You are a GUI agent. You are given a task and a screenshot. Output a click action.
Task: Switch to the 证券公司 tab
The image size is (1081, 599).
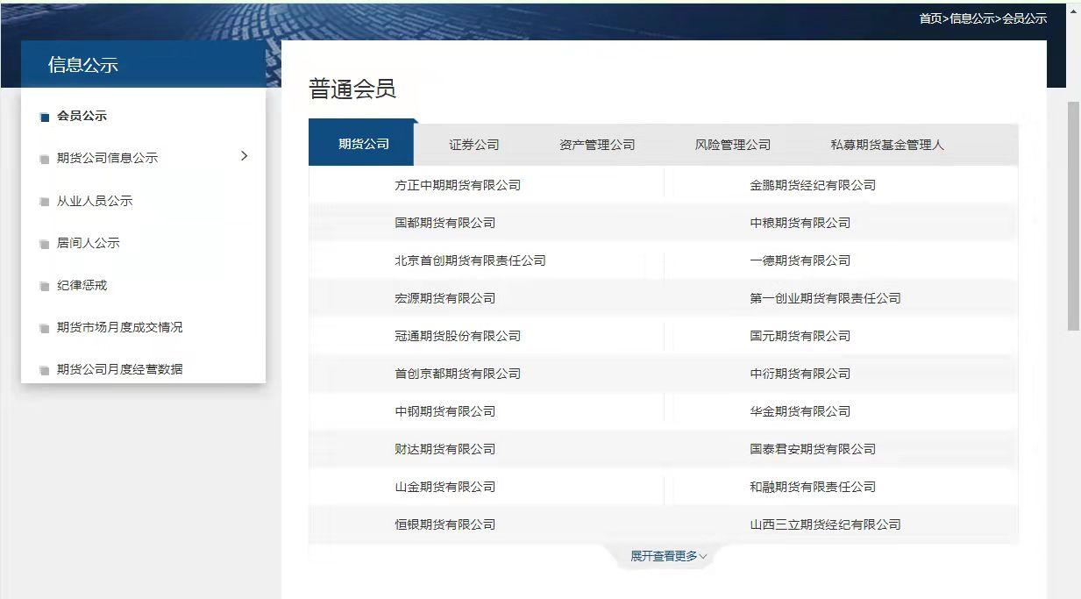474,145
